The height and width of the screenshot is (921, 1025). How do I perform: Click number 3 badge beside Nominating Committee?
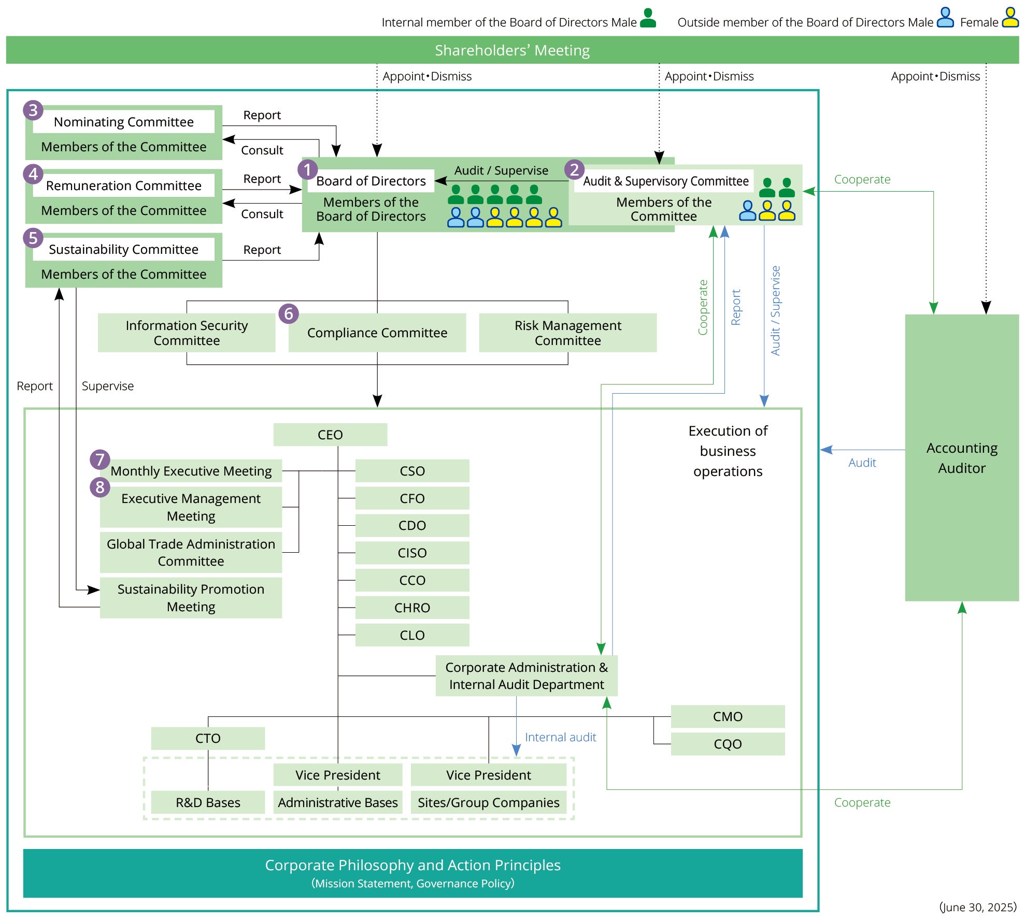point(33,110)
